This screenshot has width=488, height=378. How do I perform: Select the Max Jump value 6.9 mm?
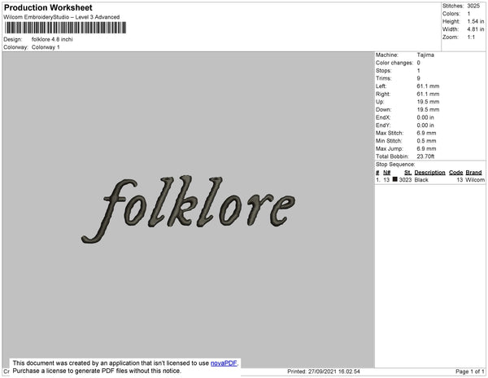point(426,148)
